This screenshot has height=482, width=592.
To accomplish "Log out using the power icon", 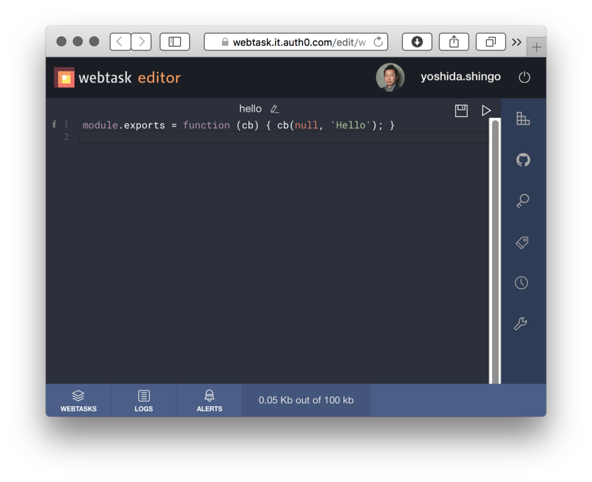I will point(524,77).
